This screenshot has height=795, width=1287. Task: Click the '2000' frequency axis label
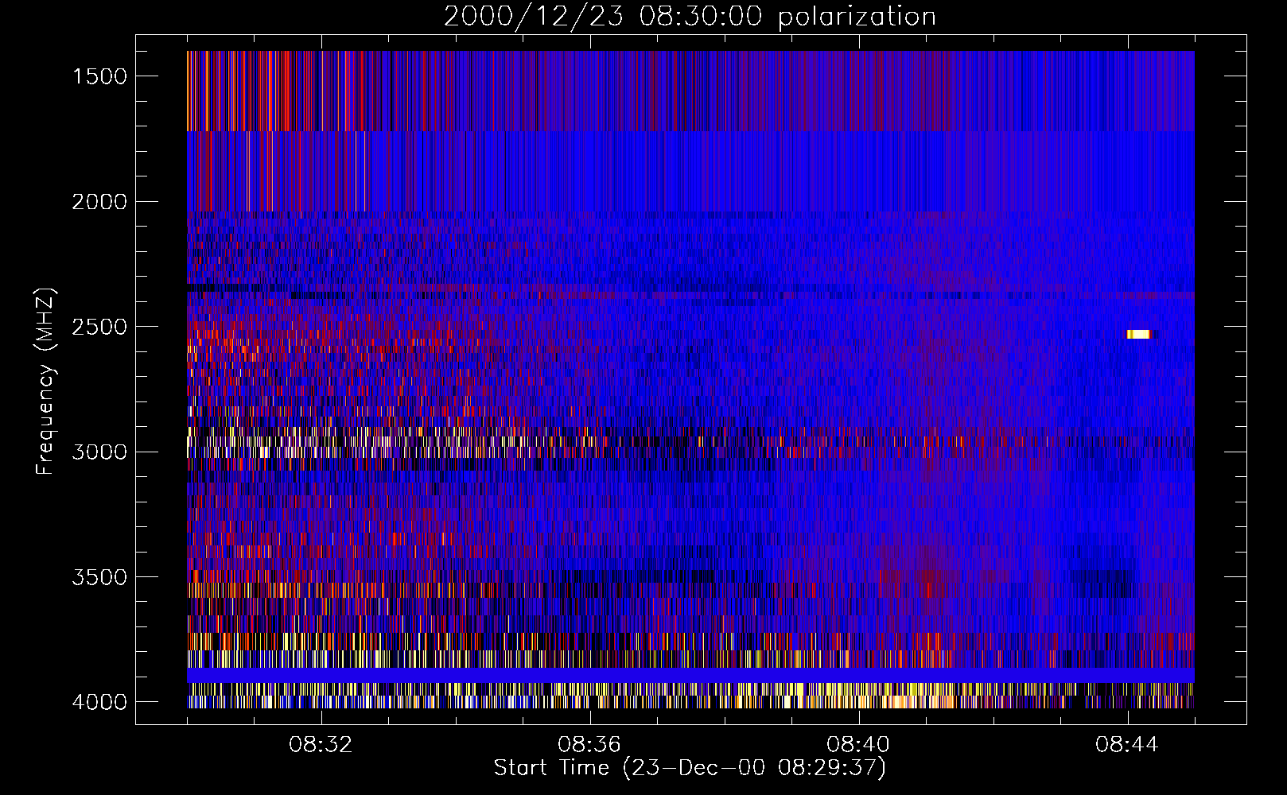(x=99, y=202)
